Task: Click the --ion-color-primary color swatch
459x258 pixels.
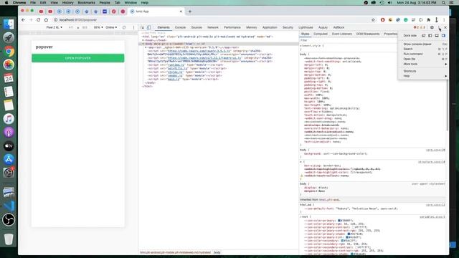Action: click(x=339, y=221)
